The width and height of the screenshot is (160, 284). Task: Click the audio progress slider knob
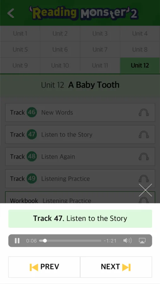[45, 241]
